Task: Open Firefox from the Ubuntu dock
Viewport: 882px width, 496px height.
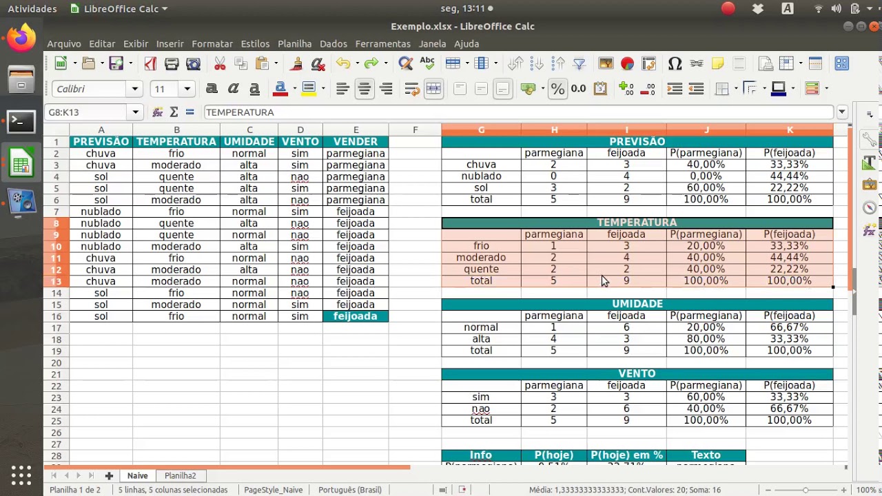Action: (x=21, y=38)
